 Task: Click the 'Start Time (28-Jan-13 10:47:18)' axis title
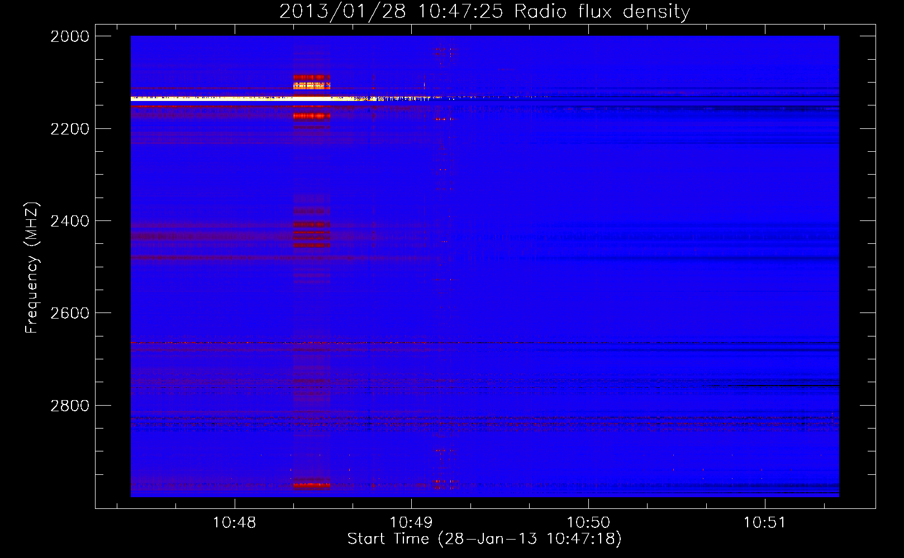(484, 539)
